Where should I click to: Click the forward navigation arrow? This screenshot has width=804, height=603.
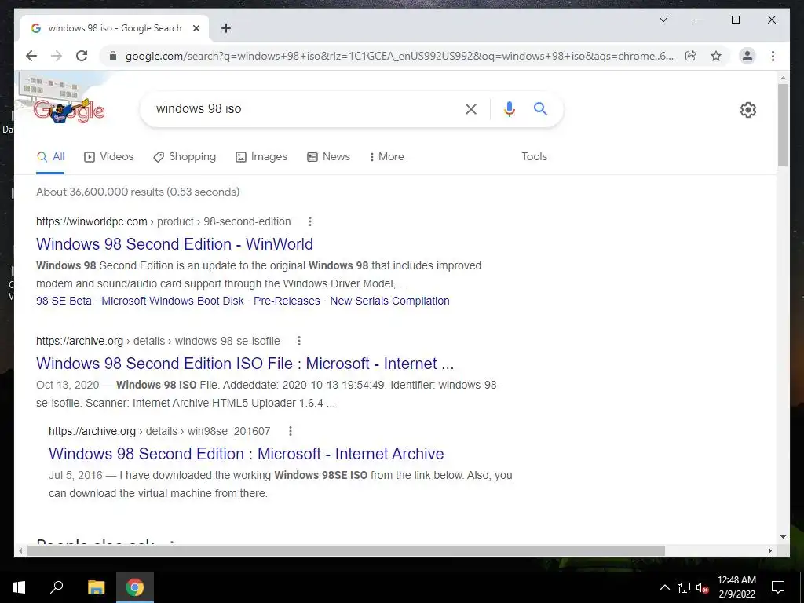(57, 56)
